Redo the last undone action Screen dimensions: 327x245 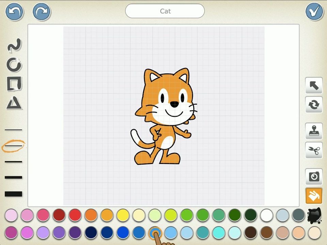click(x=41, y=11)
